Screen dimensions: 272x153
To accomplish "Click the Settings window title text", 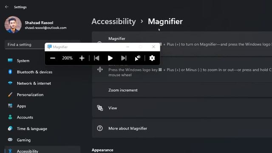I will pos(20,7).
